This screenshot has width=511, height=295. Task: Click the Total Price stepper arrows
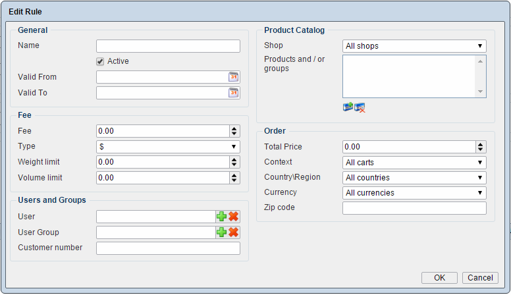click(480, 147)
